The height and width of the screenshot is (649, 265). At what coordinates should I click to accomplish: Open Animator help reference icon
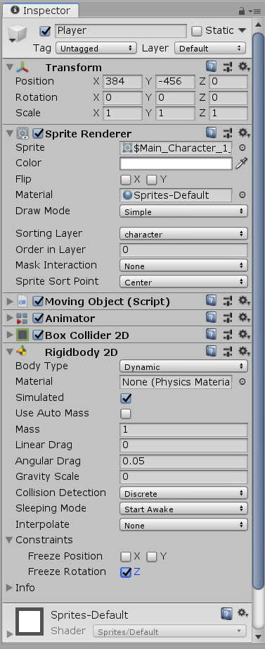[211, 318]
